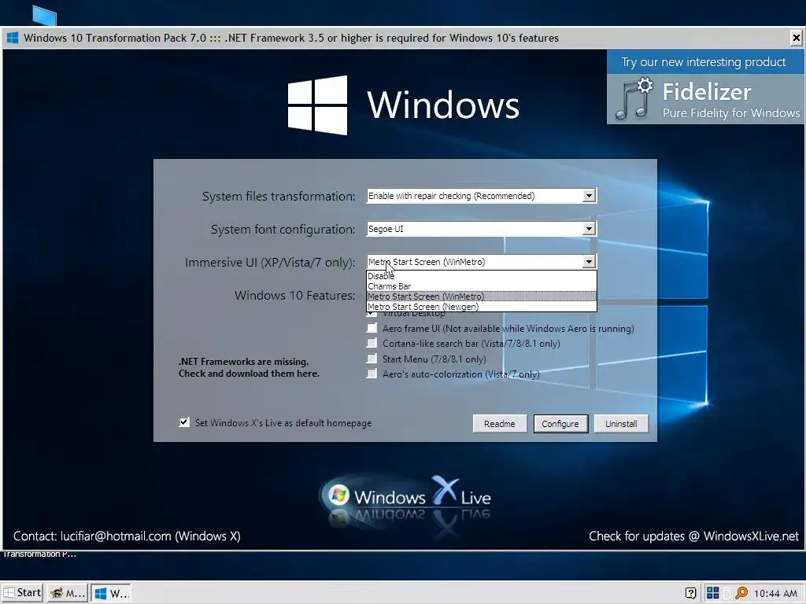Image resolution: width=806 pixels, height=604 pixels.
Task: Open the Start menu
Action: [x=22, y=593]
